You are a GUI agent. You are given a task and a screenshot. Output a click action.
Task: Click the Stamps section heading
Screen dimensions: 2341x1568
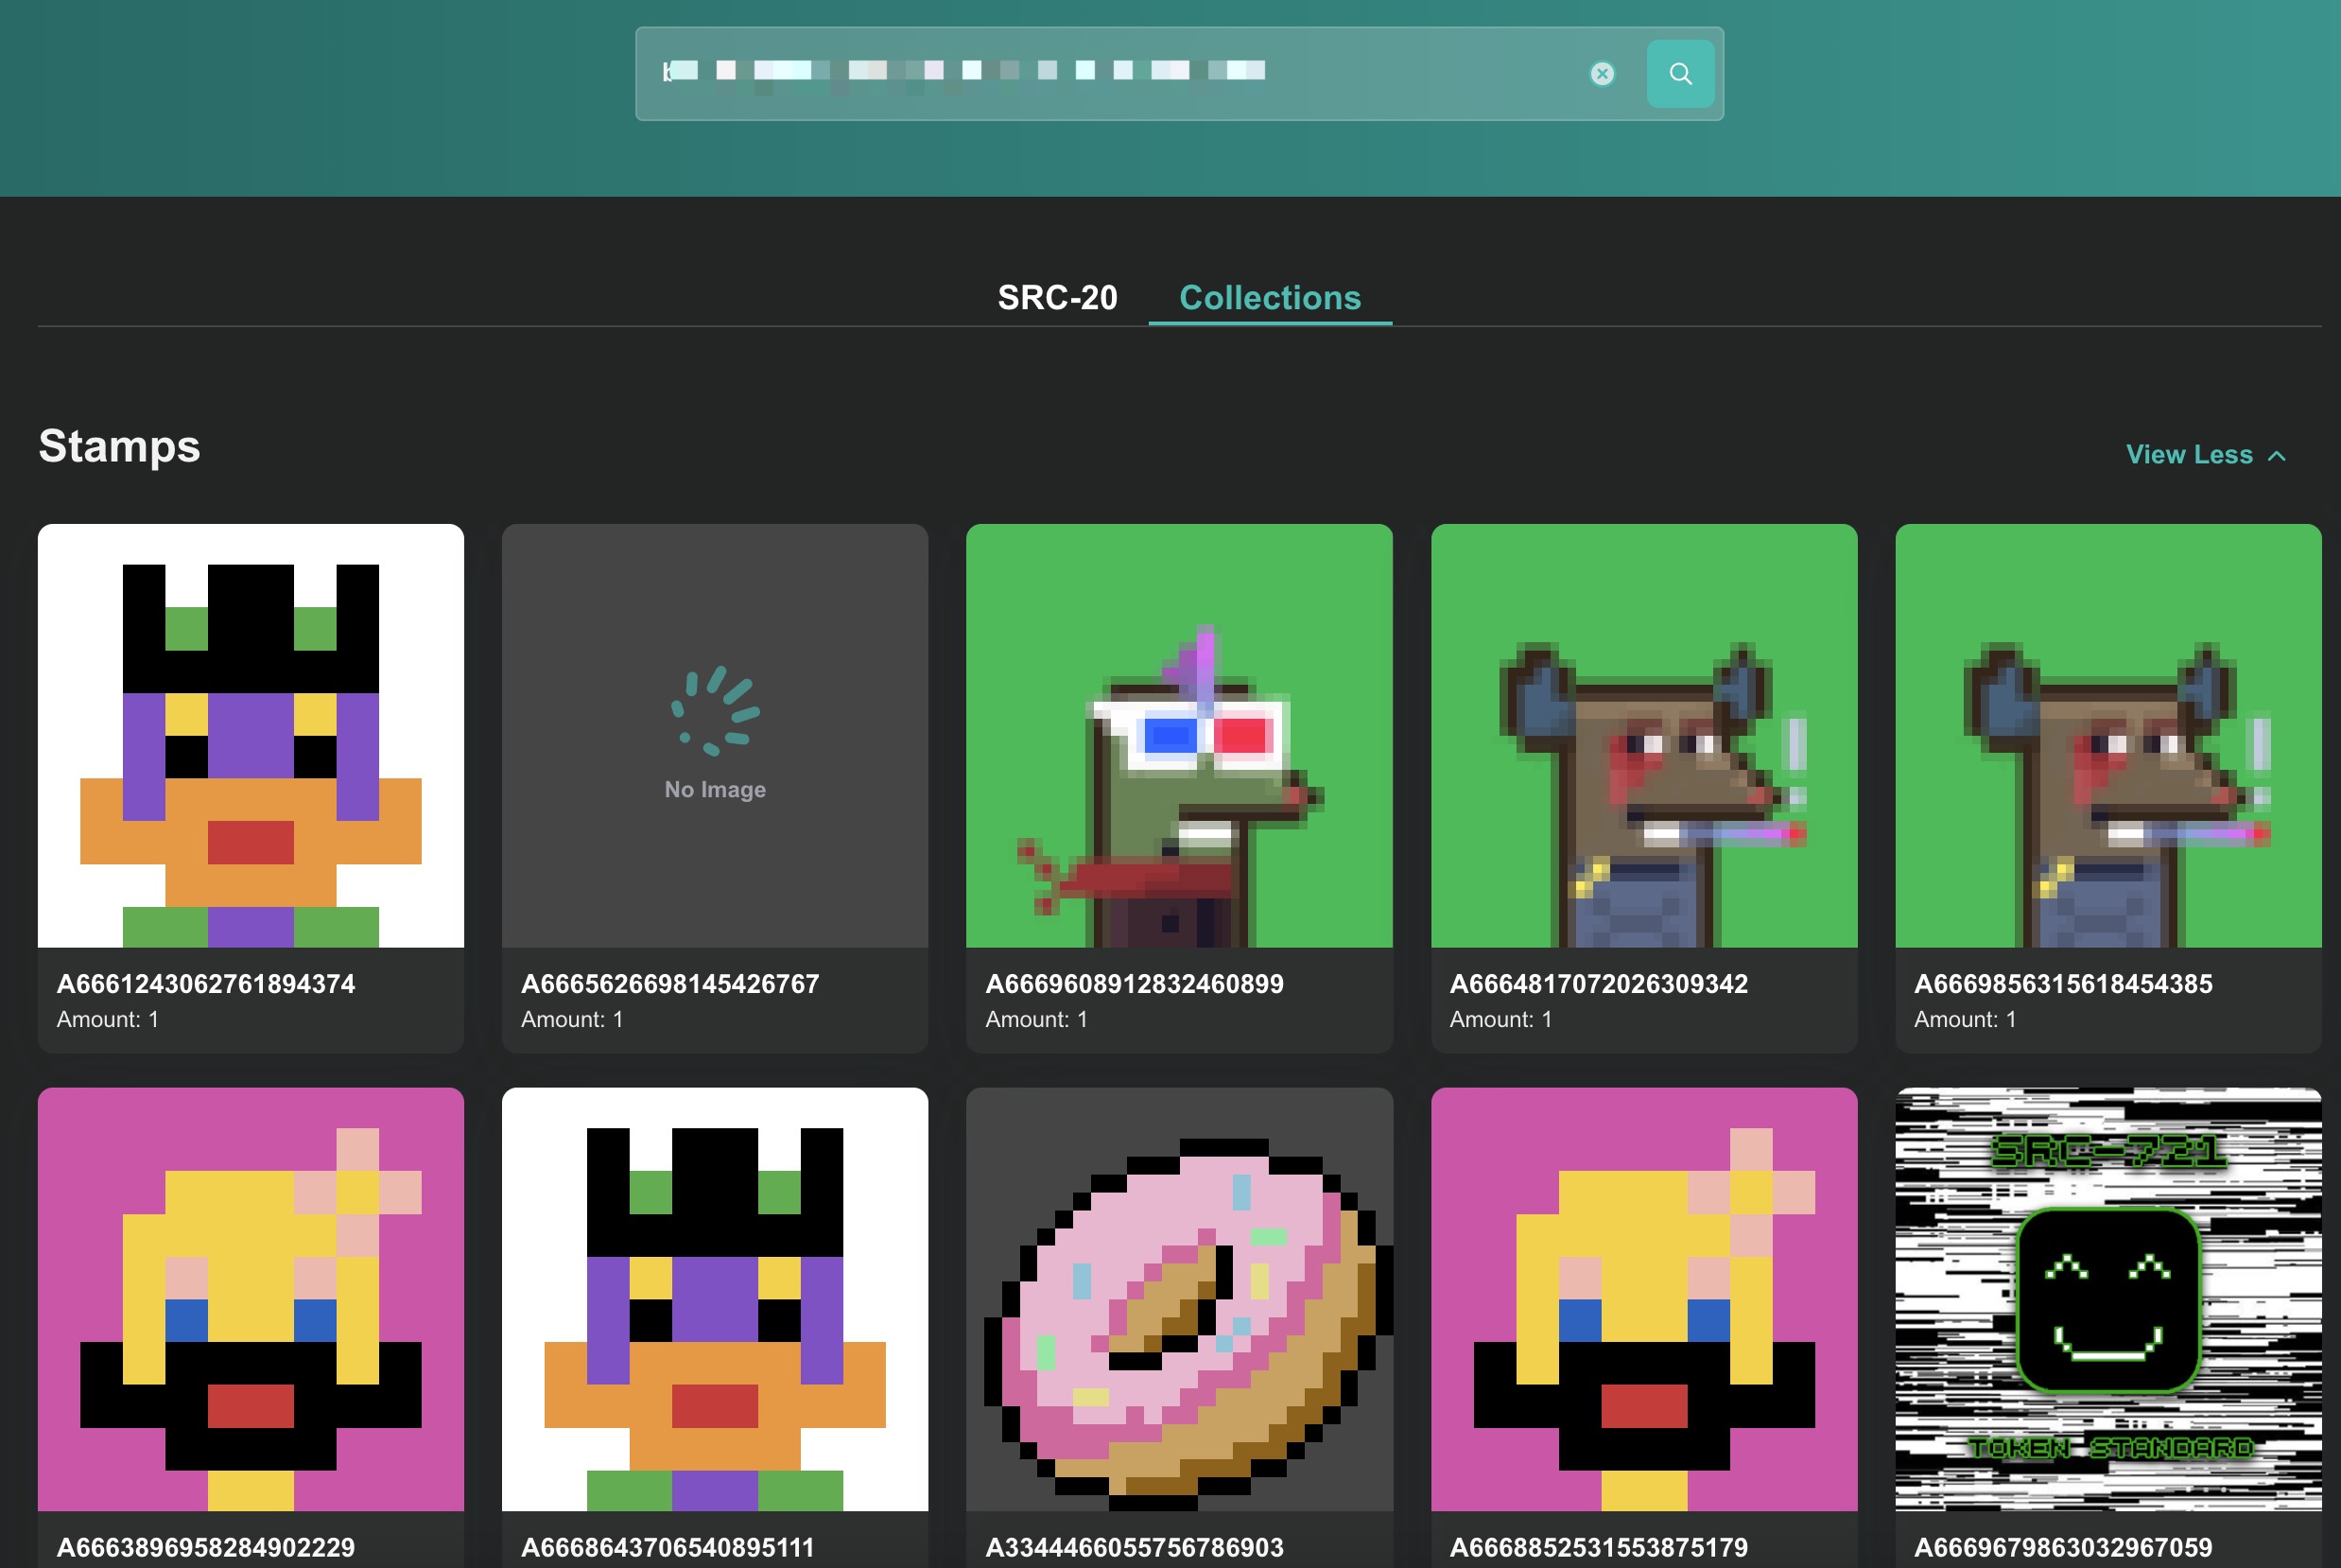119,446
